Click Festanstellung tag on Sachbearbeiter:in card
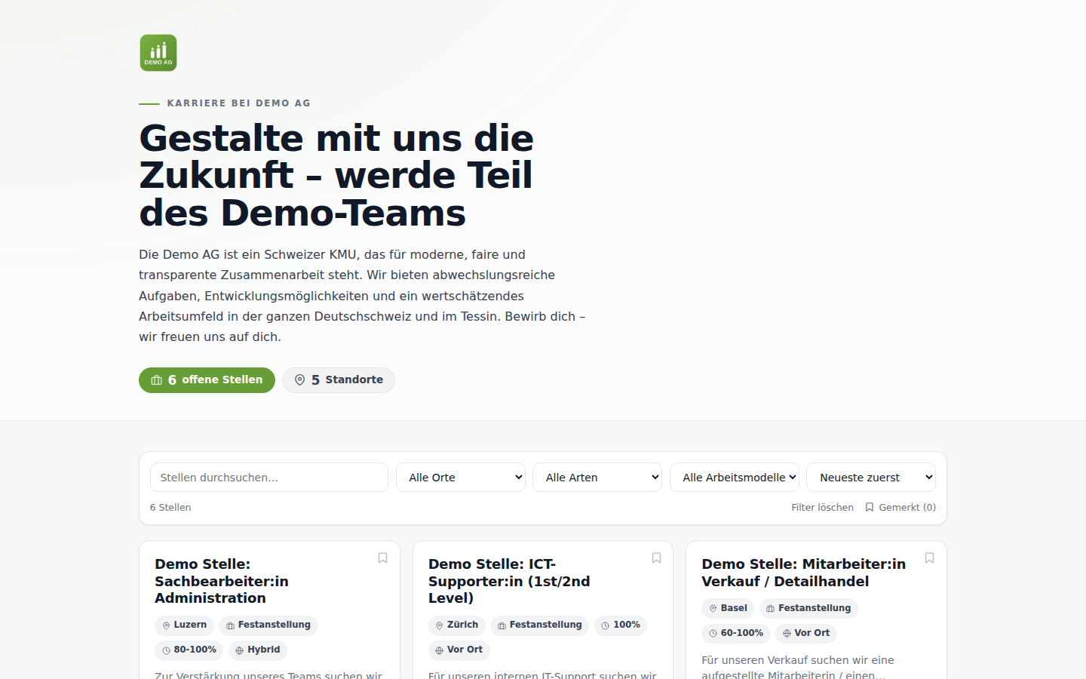Viewport: 1086px width, 679px height. (x=268, y=625)
